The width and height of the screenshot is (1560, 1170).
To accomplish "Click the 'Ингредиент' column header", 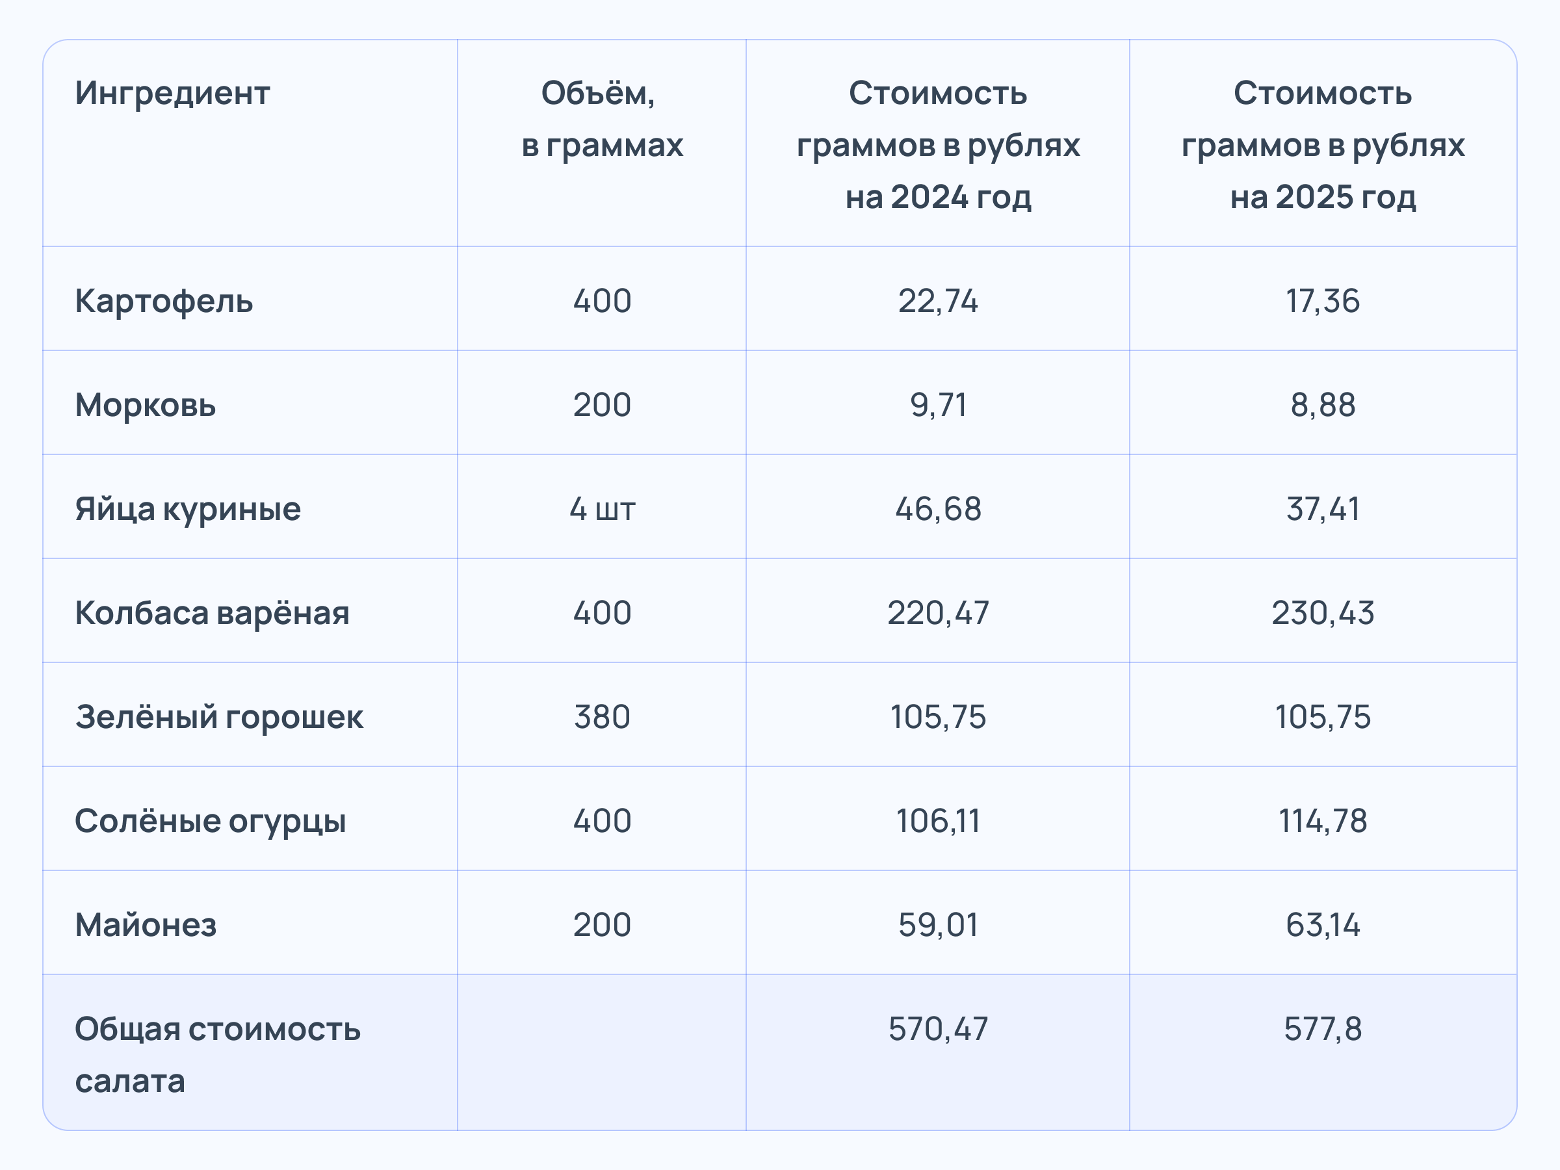I will tap(172, 93).
